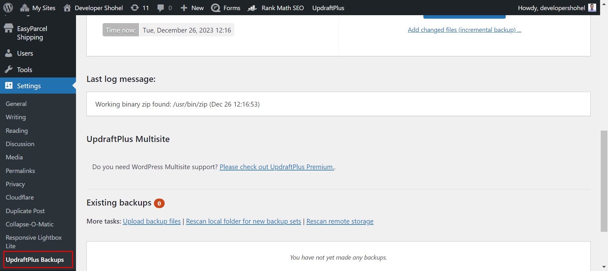Click the My Sites multisite icon
Screen dimensions: 608x271
[25, 8]
